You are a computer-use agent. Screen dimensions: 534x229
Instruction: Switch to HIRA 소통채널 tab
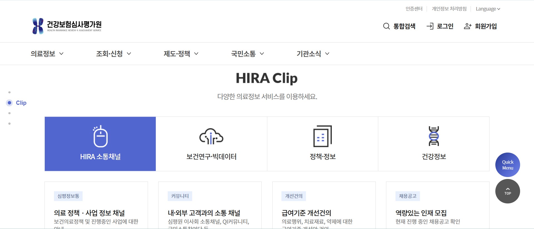(x=100, y=144)
